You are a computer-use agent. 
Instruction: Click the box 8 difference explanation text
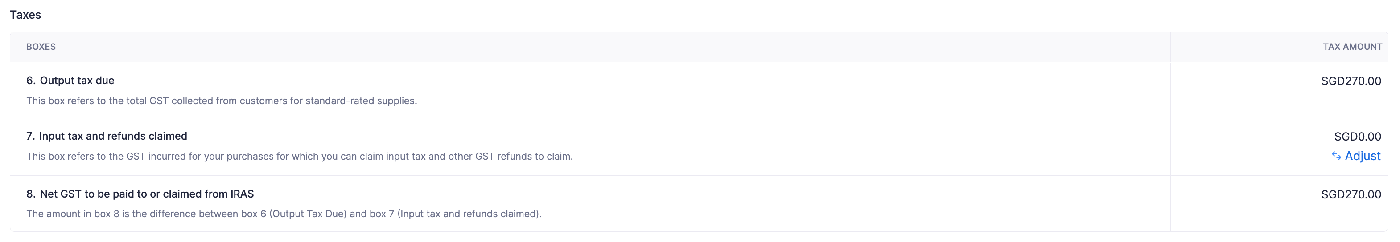284,214
